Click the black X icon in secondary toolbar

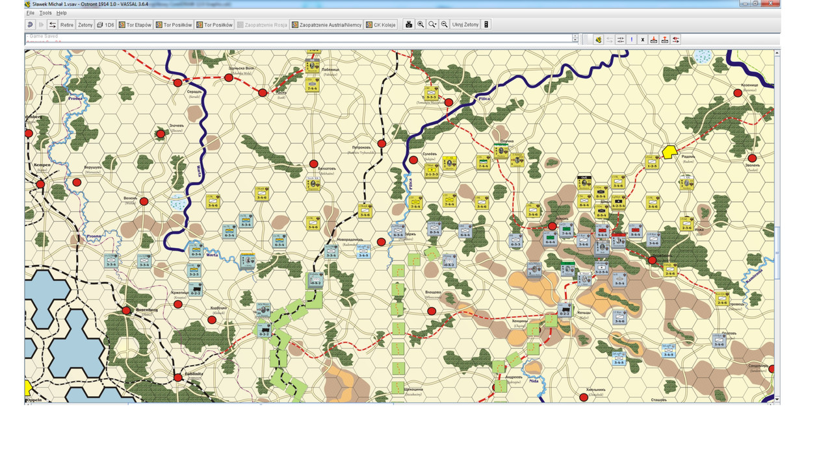tap(643, 40)
